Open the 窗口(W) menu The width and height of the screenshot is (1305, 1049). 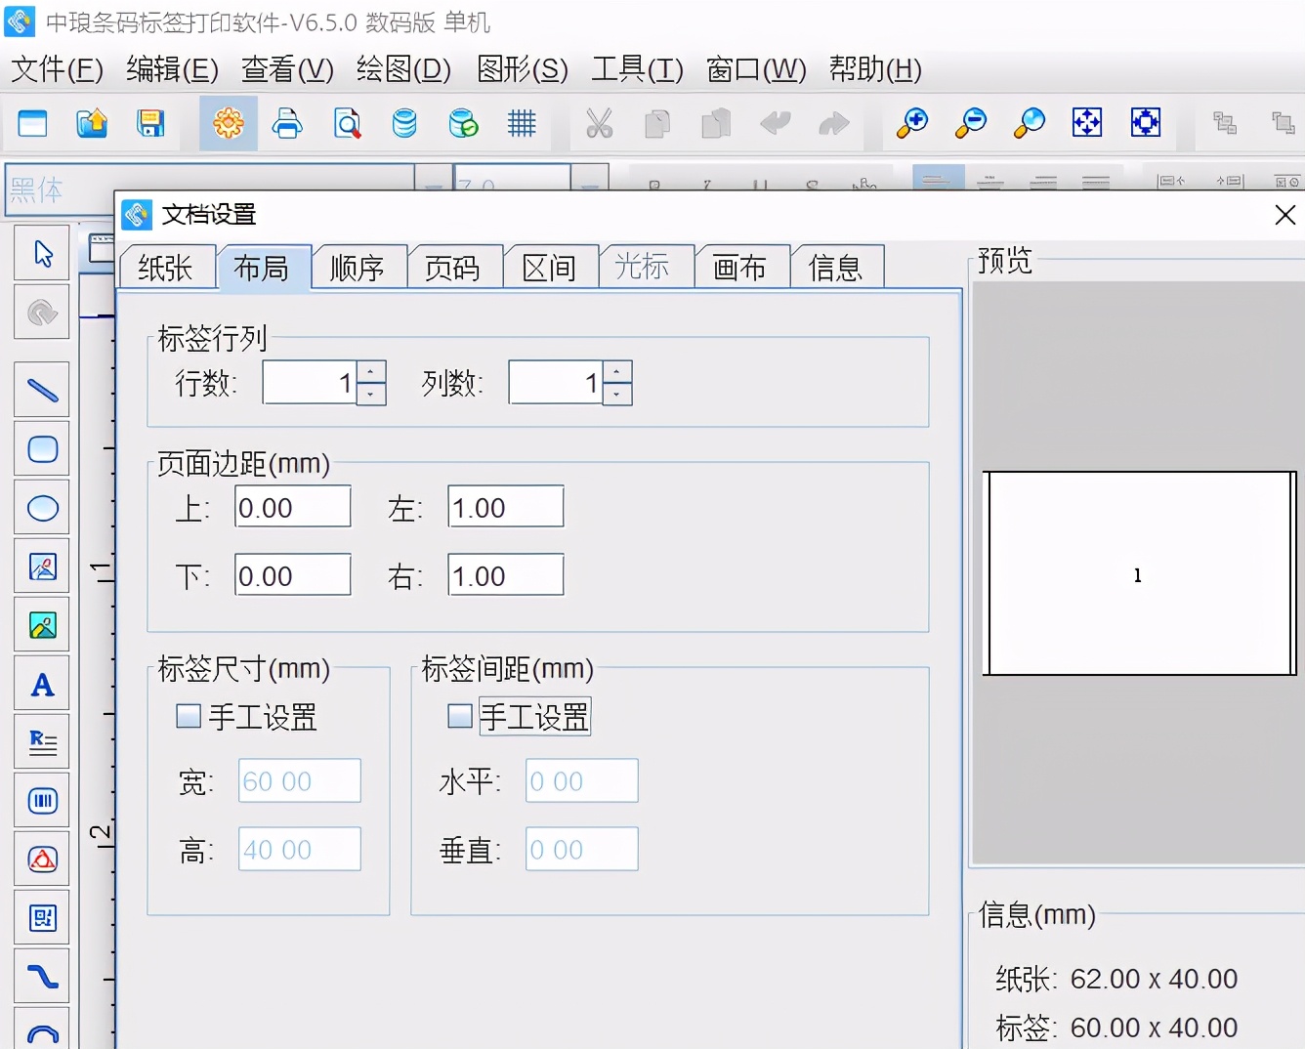(x=756, y=69)
